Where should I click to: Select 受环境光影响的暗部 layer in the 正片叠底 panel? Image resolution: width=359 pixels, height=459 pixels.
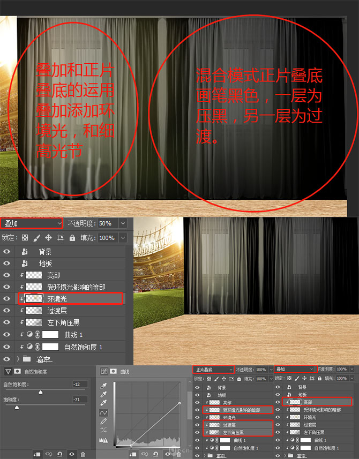(x=237, y=410)
